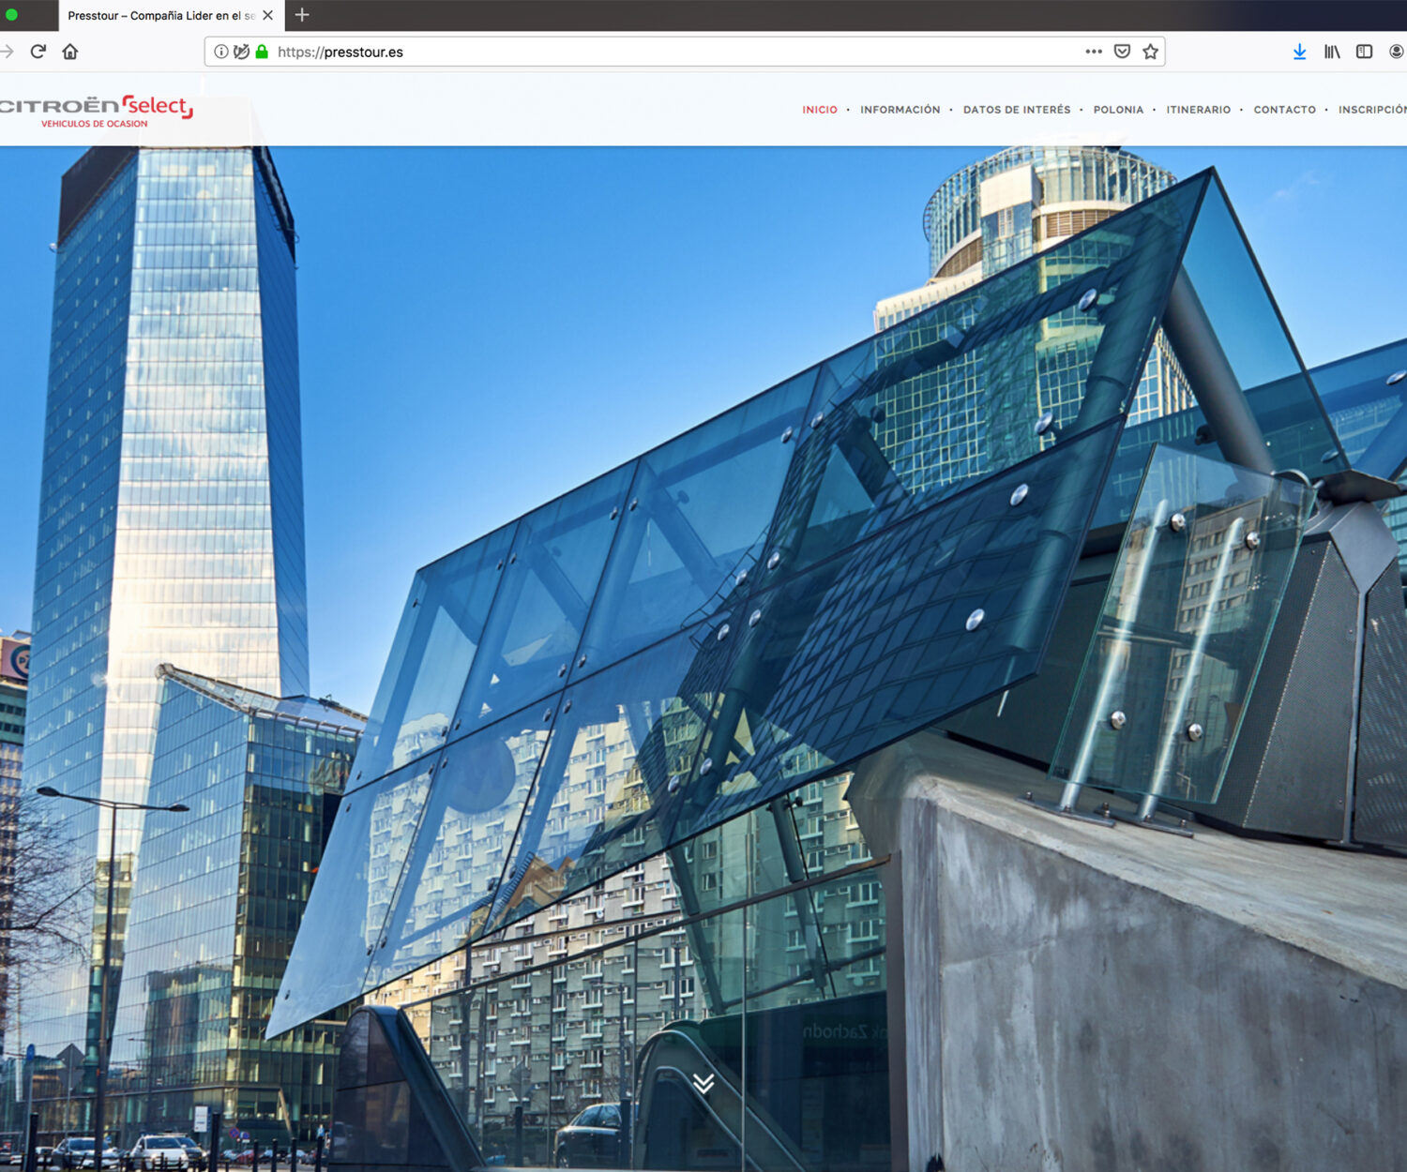The width and height of the screenshot is (1407, 1172).
Task: Bookmark this page with the star
Action: tap(1150, 52)
